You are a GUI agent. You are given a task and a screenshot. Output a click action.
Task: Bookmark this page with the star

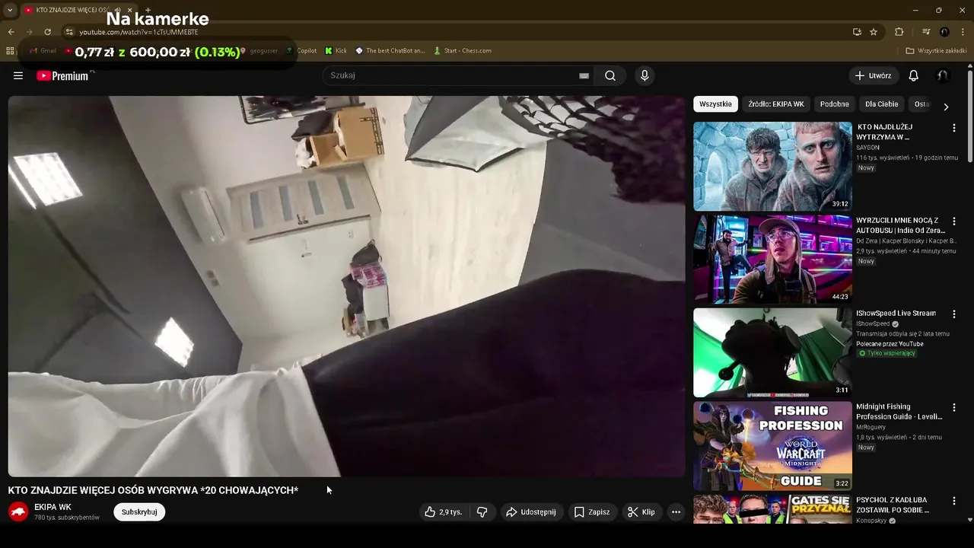[x=874, y=32]
